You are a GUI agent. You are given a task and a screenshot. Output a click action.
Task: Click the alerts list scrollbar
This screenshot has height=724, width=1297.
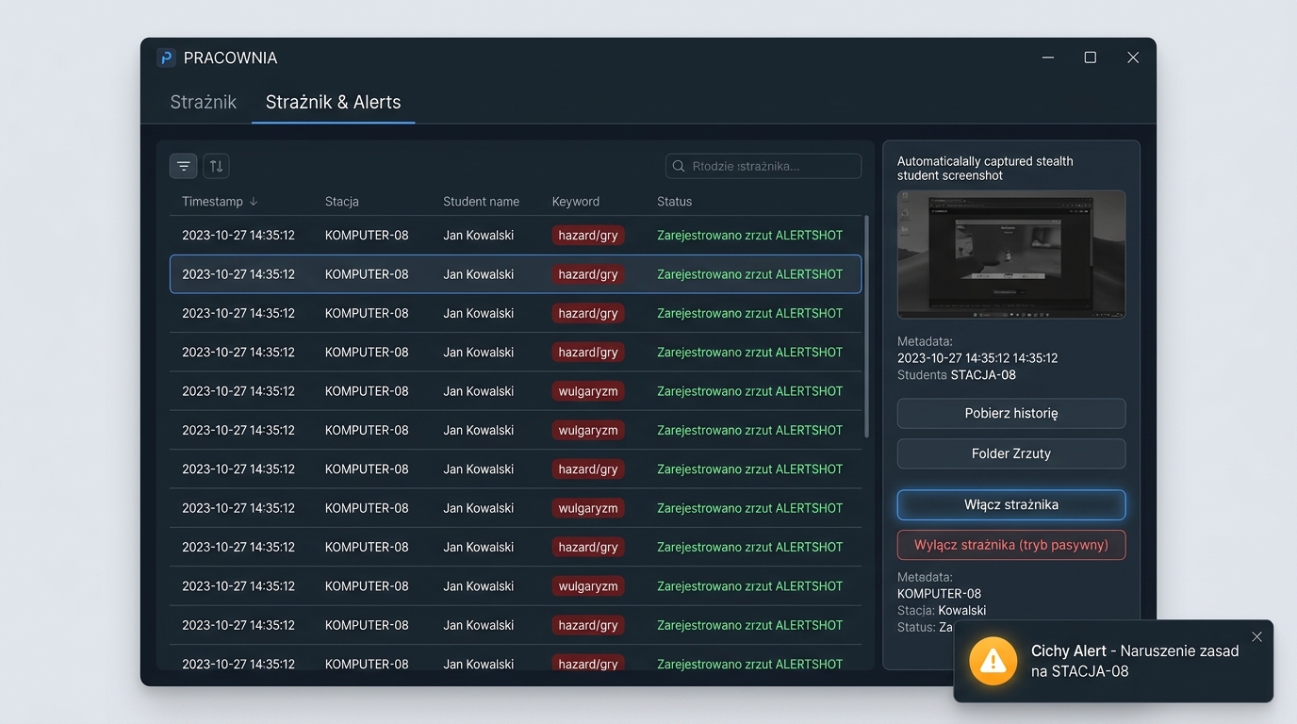(866, 326)
